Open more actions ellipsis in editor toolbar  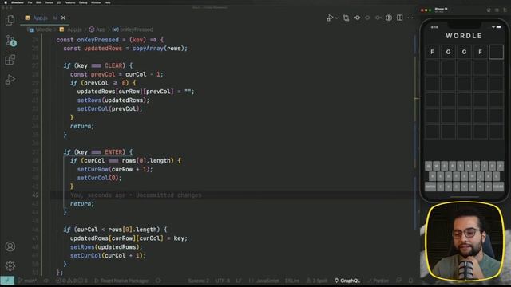(x=410, y=18)
